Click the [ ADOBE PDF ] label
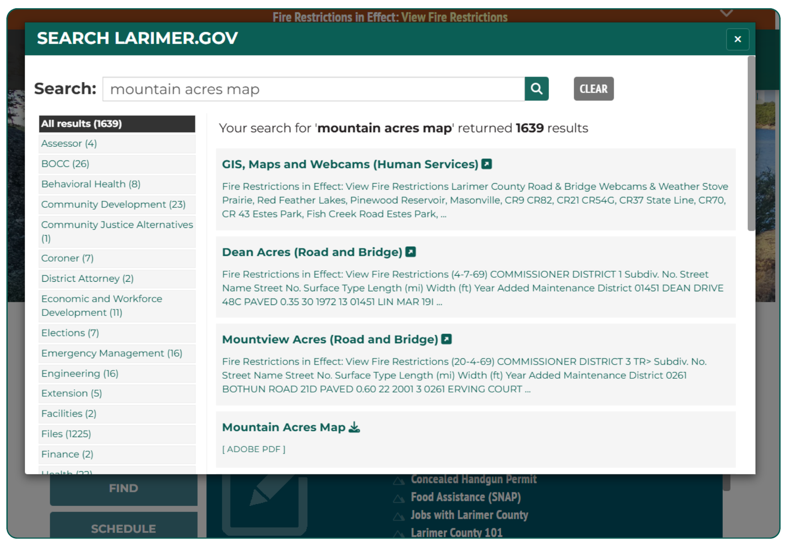This screenshot has height=547, width=787. pyautogui.click(x=254, y=449)
